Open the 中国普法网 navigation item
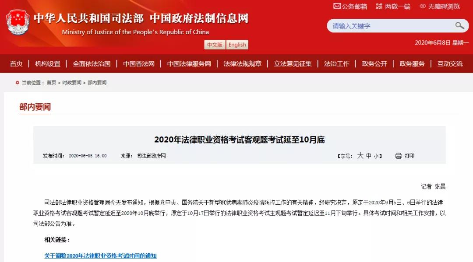Screen dimensions: 473x262 (139, 63)
